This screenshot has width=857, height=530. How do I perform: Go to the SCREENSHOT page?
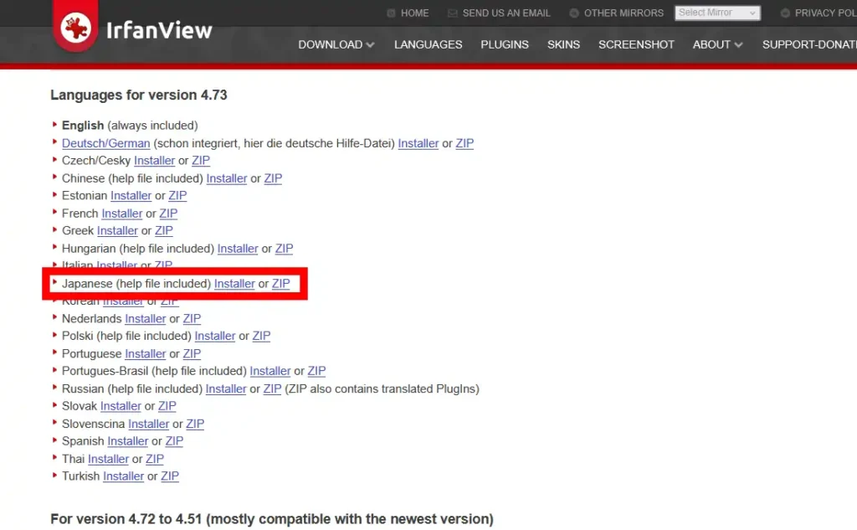[636, 44]
